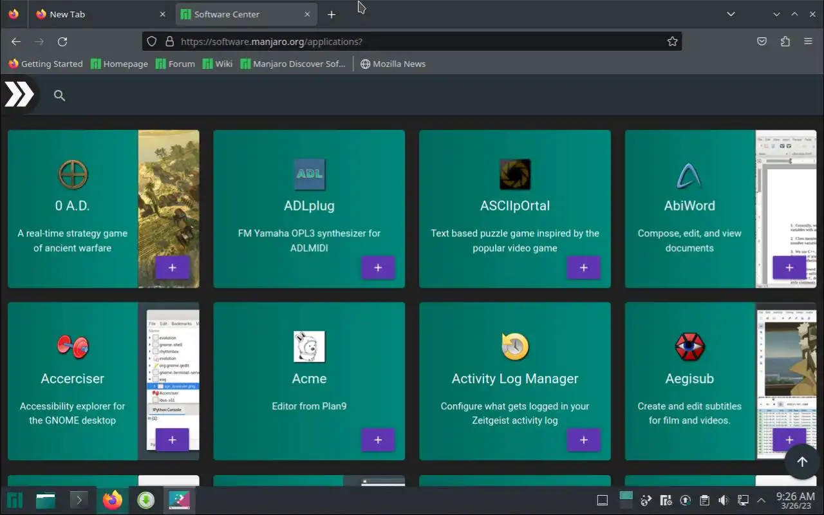
Task: Open the clipboard tray icon
Action: coord(704,500)
